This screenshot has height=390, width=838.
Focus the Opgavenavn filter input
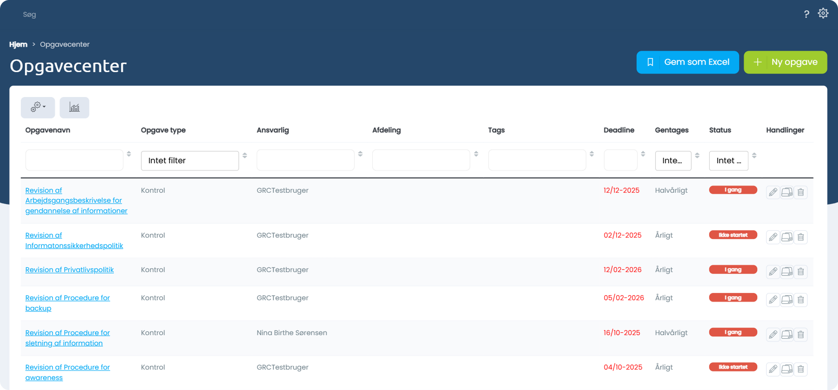[74, 160]
